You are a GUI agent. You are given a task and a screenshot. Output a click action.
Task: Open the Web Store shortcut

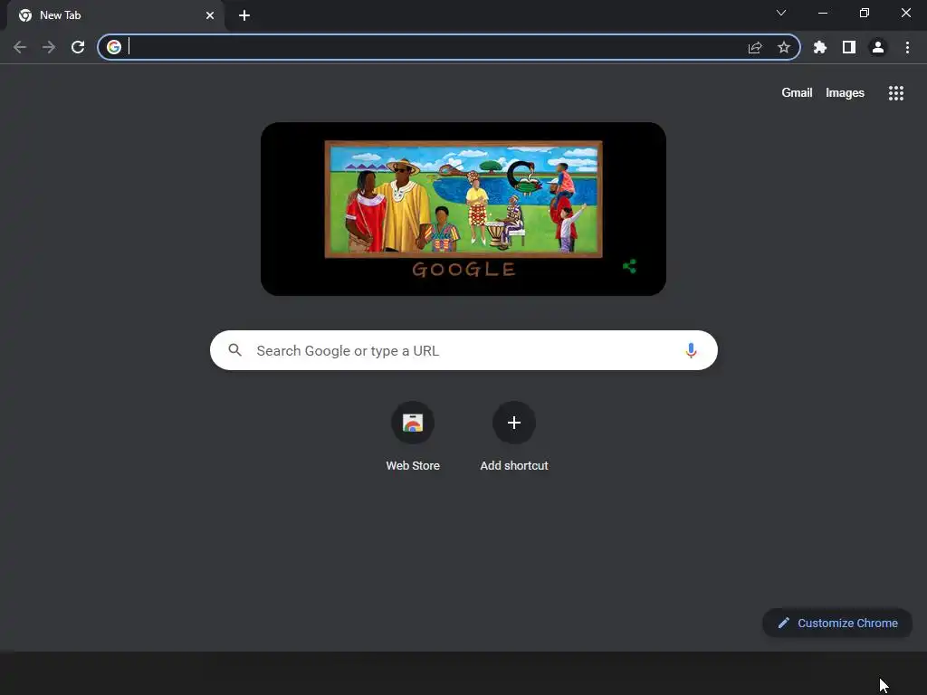click(x=413, y=436)
